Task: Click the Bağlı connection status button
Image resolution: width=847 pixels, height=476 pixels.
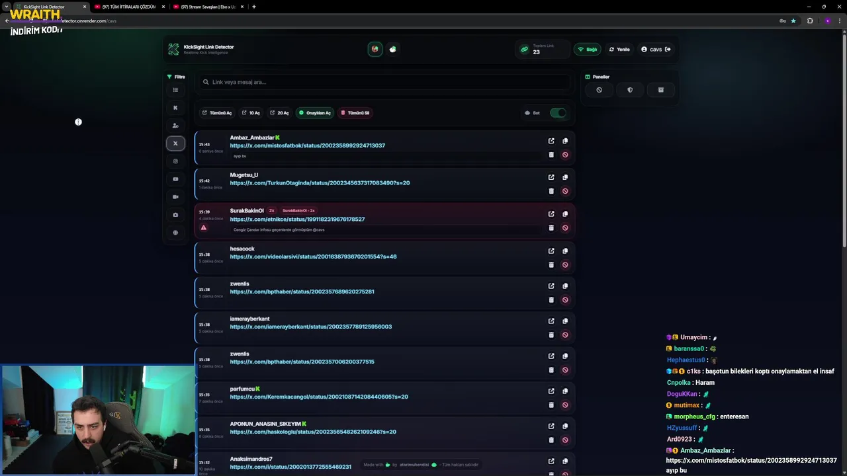Action: (588, 49)
